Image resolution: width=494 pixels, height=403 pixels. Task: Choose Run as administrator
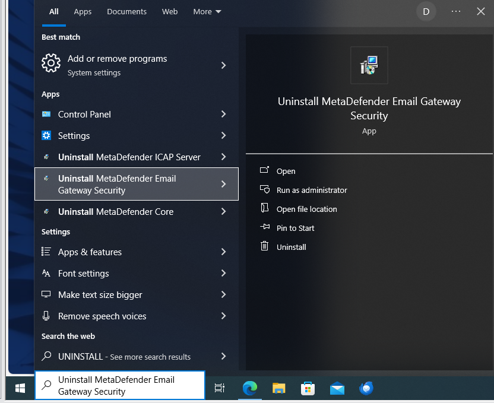[312, 190]
